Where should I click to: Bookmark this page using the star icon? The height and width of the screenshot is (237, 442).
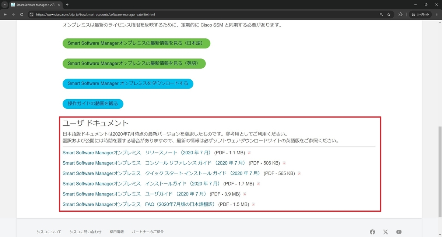click(x=389, y=15)
